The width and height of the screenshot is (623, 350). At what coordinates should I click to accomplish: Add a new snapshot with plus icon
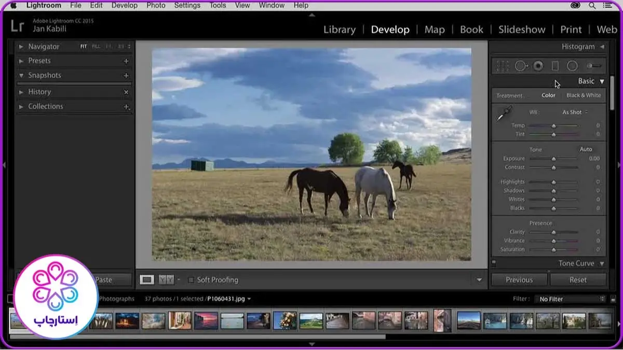coord(126,76)
